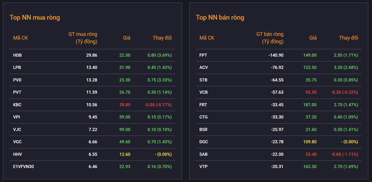Click LPB net buy value 13.40

point(92,68)
